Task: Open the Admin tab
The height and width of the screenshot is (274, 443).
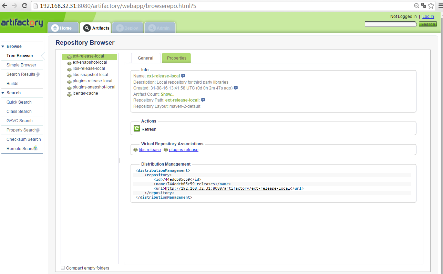Action: [x=160, y=28]
